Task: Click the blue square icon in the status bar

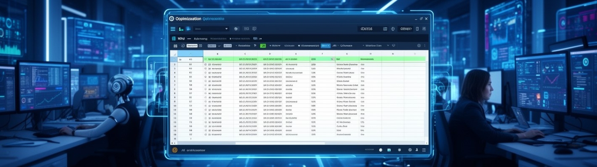Action: pos(389,150)
